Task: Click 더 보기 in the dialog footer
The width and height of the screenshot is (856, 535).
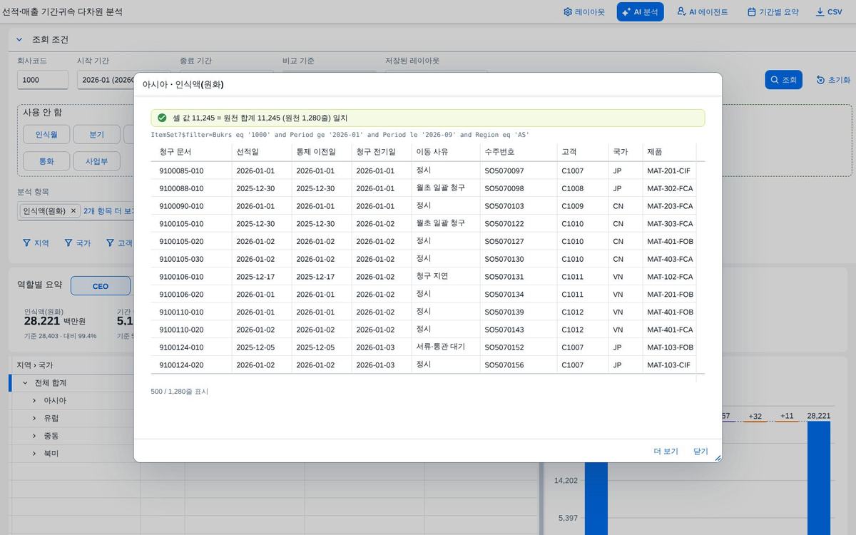Action: click(x=666, y=452)
